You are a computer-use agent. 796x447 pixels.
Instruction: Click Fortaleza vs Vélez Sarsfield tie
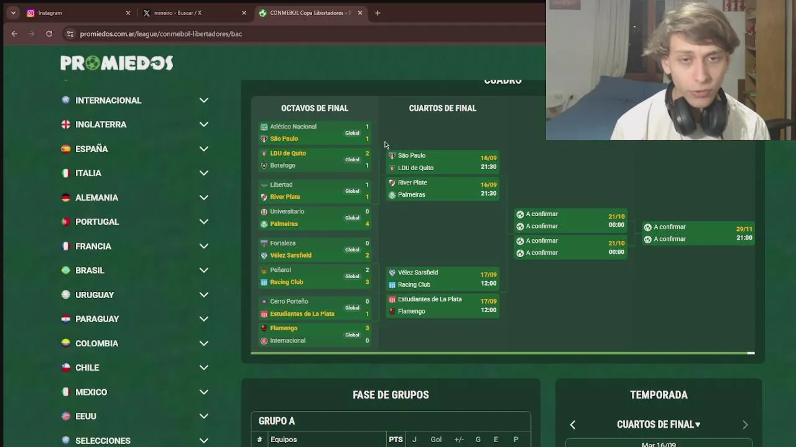point(315,249)
